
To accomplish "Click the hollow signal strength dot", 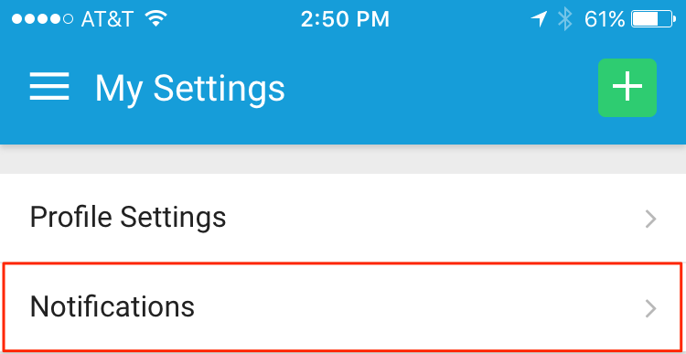I will pos(68,19).
